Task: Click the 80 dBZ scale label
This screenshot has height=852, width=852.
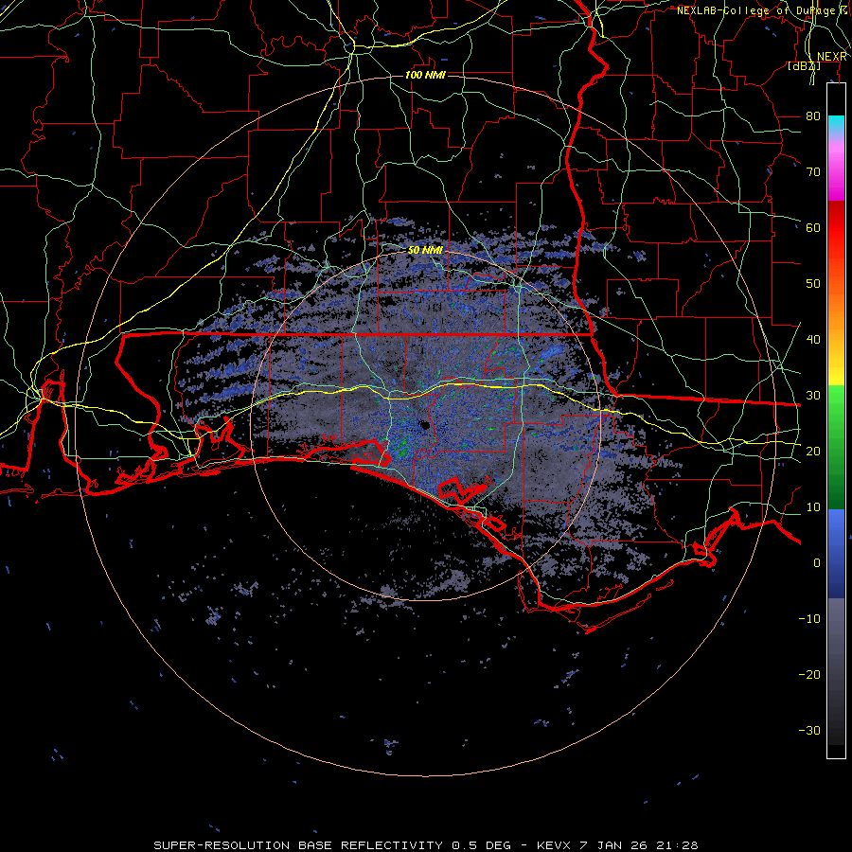Action: pyautogui.click(x=813, y=115)
